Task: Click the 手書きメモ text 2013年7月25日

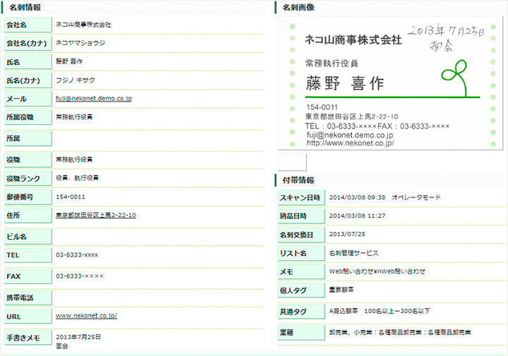Action: point(79,336)
